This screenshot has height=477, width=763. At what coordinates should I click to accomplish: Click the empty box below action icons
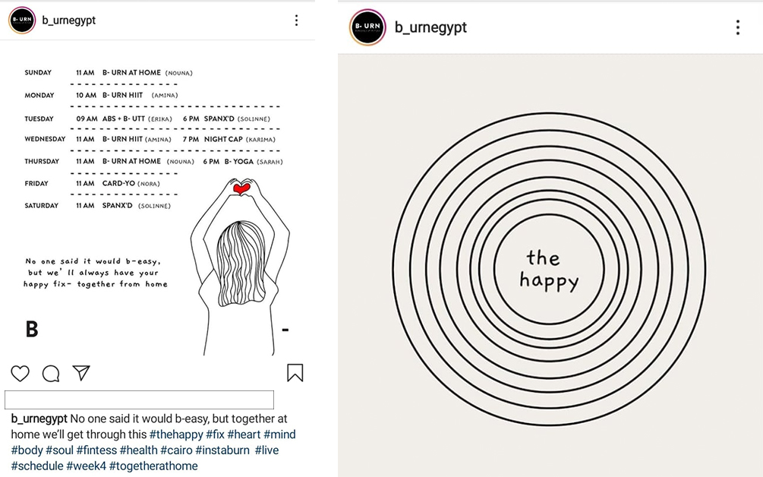139,400
